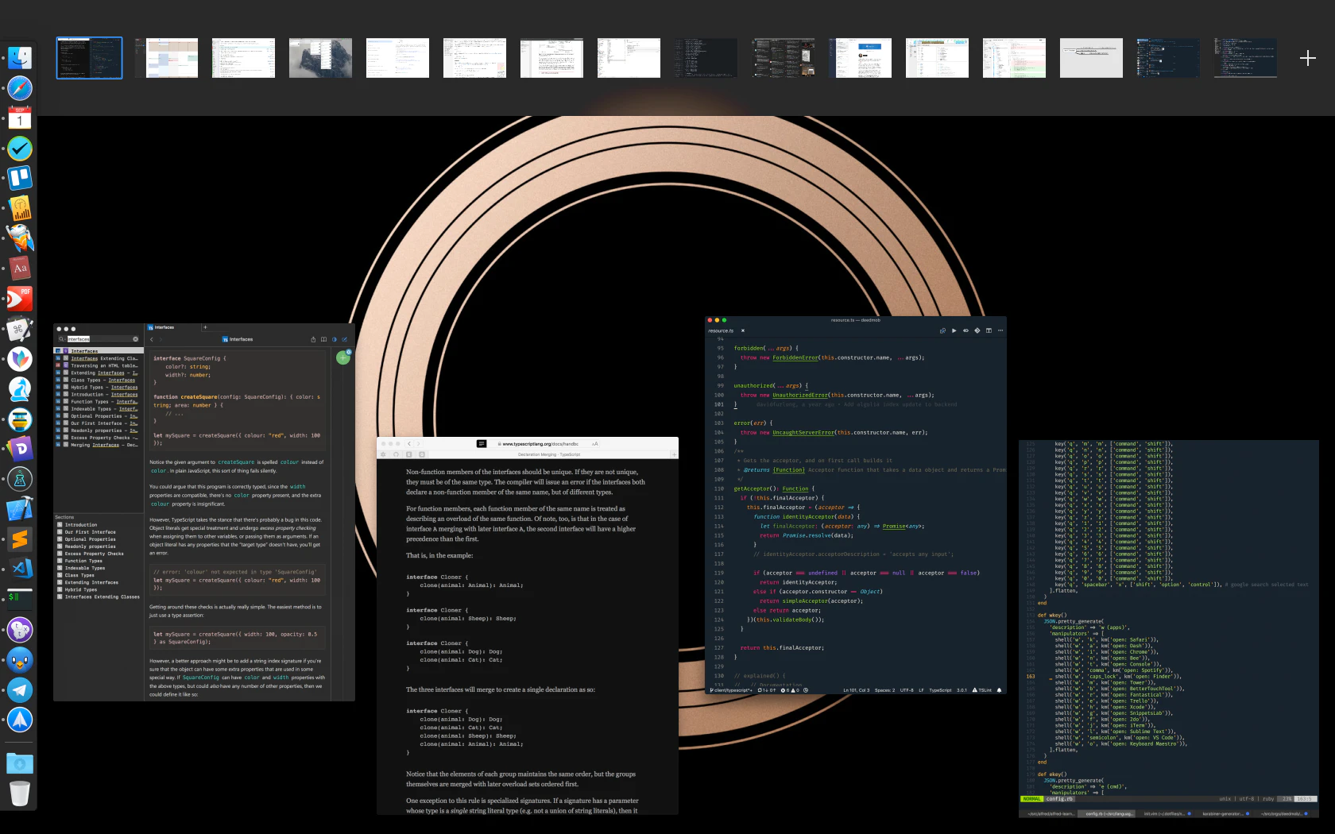Click the back chevron in Dash navigation
This screenshot has height=834, width=1335.
151,339
